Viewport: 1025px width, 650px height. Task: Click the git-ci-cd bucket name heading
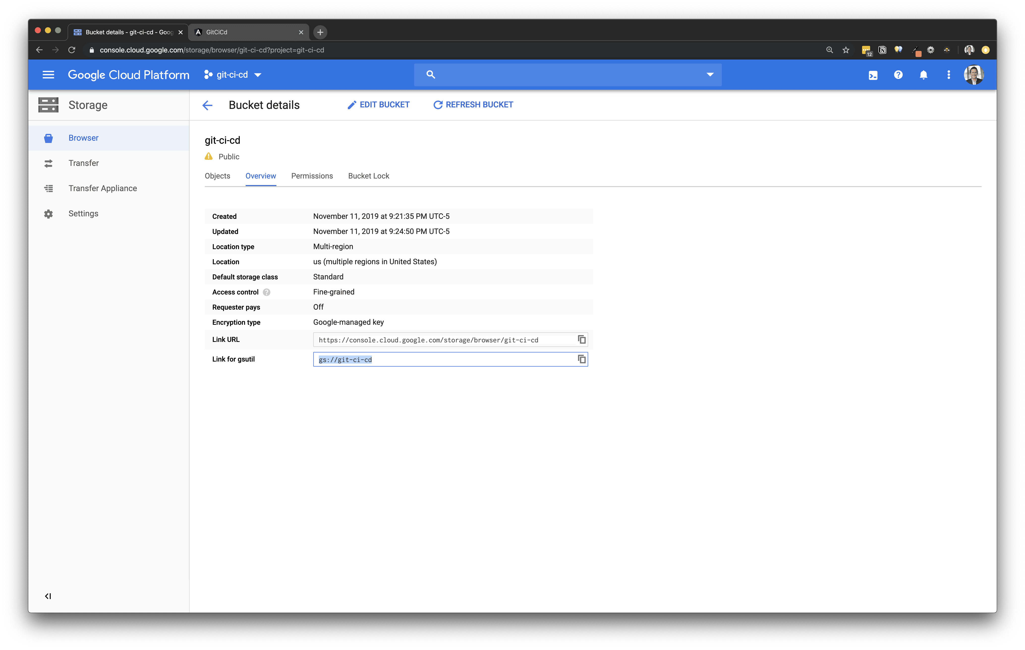(223, 140)
